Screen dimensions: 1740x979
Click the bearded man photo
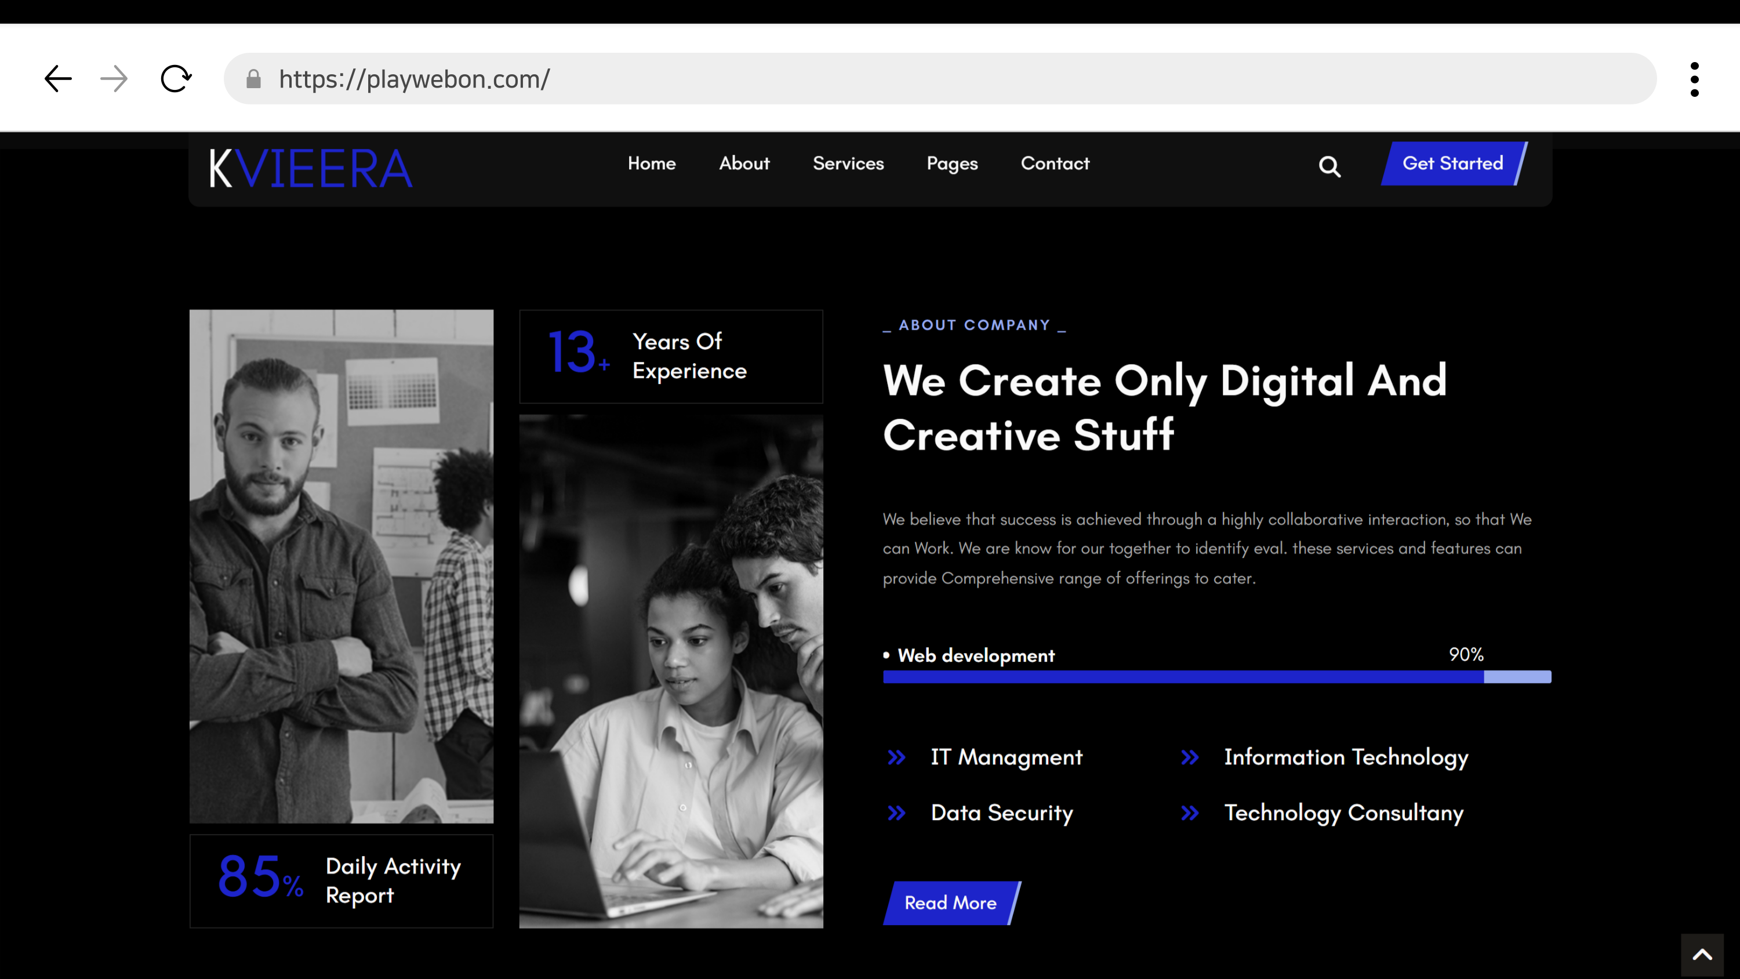(341, 565)
